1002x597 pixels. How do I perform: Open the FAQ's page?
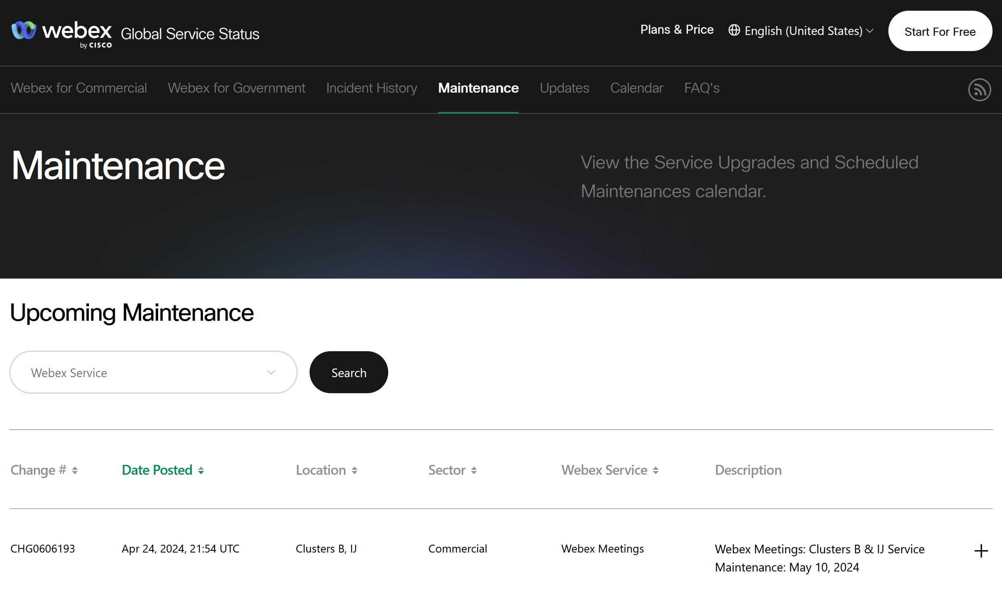pos(701,88)
